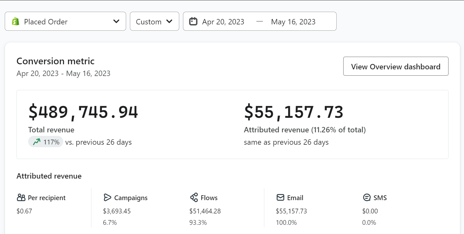Click the $55,157.73 Email channel value
This screenshot has height=234, width=464.
pos(291,211)
